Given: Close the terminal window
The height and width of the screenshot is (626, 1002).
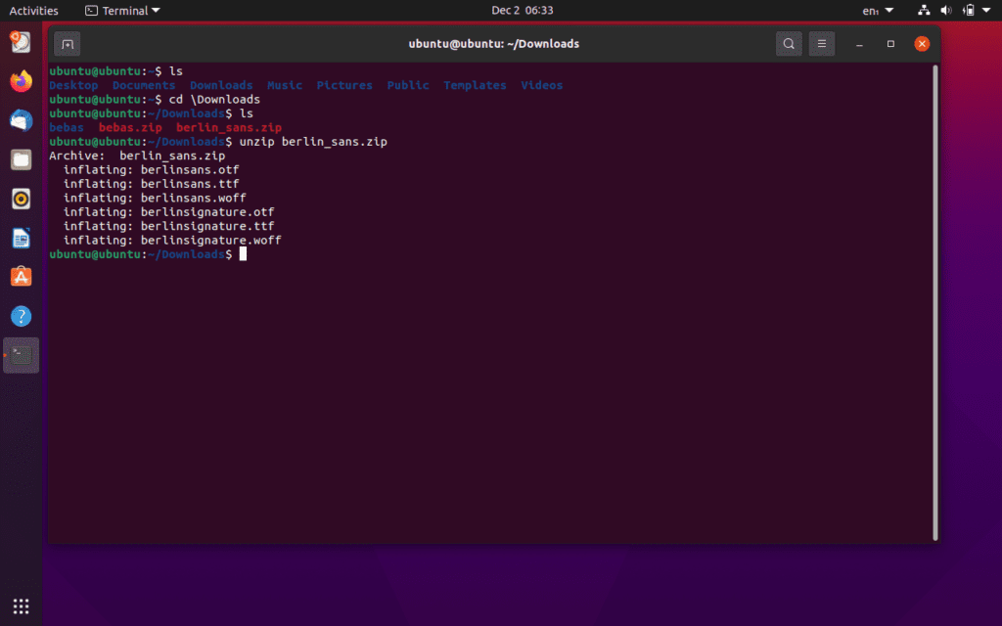Looking at the screenshot, I should tap(922, 44).
